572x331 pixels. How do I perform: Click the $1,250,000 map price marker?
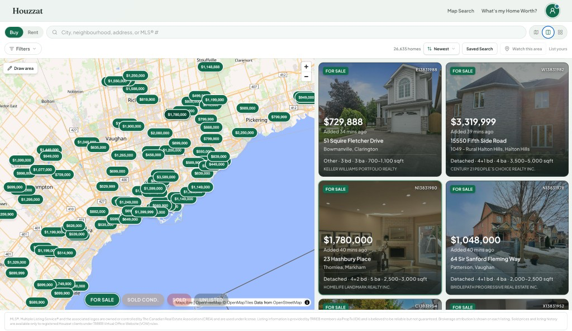(x=135, y=75)
